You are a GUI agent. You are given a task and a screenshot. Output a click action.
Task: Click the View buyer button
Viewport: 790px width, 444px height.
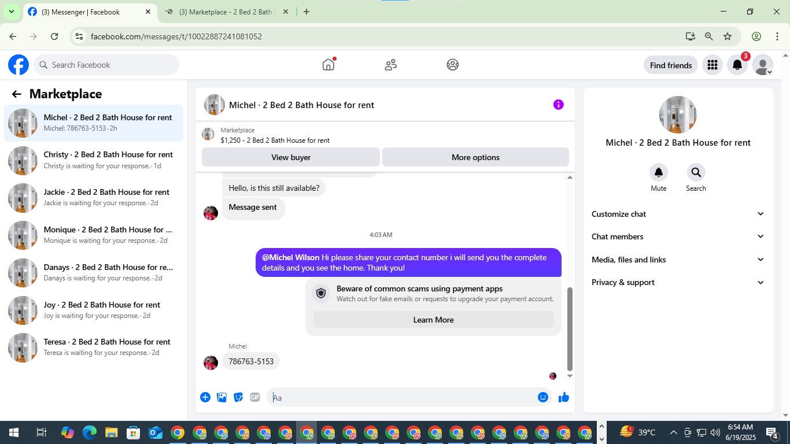291,157
